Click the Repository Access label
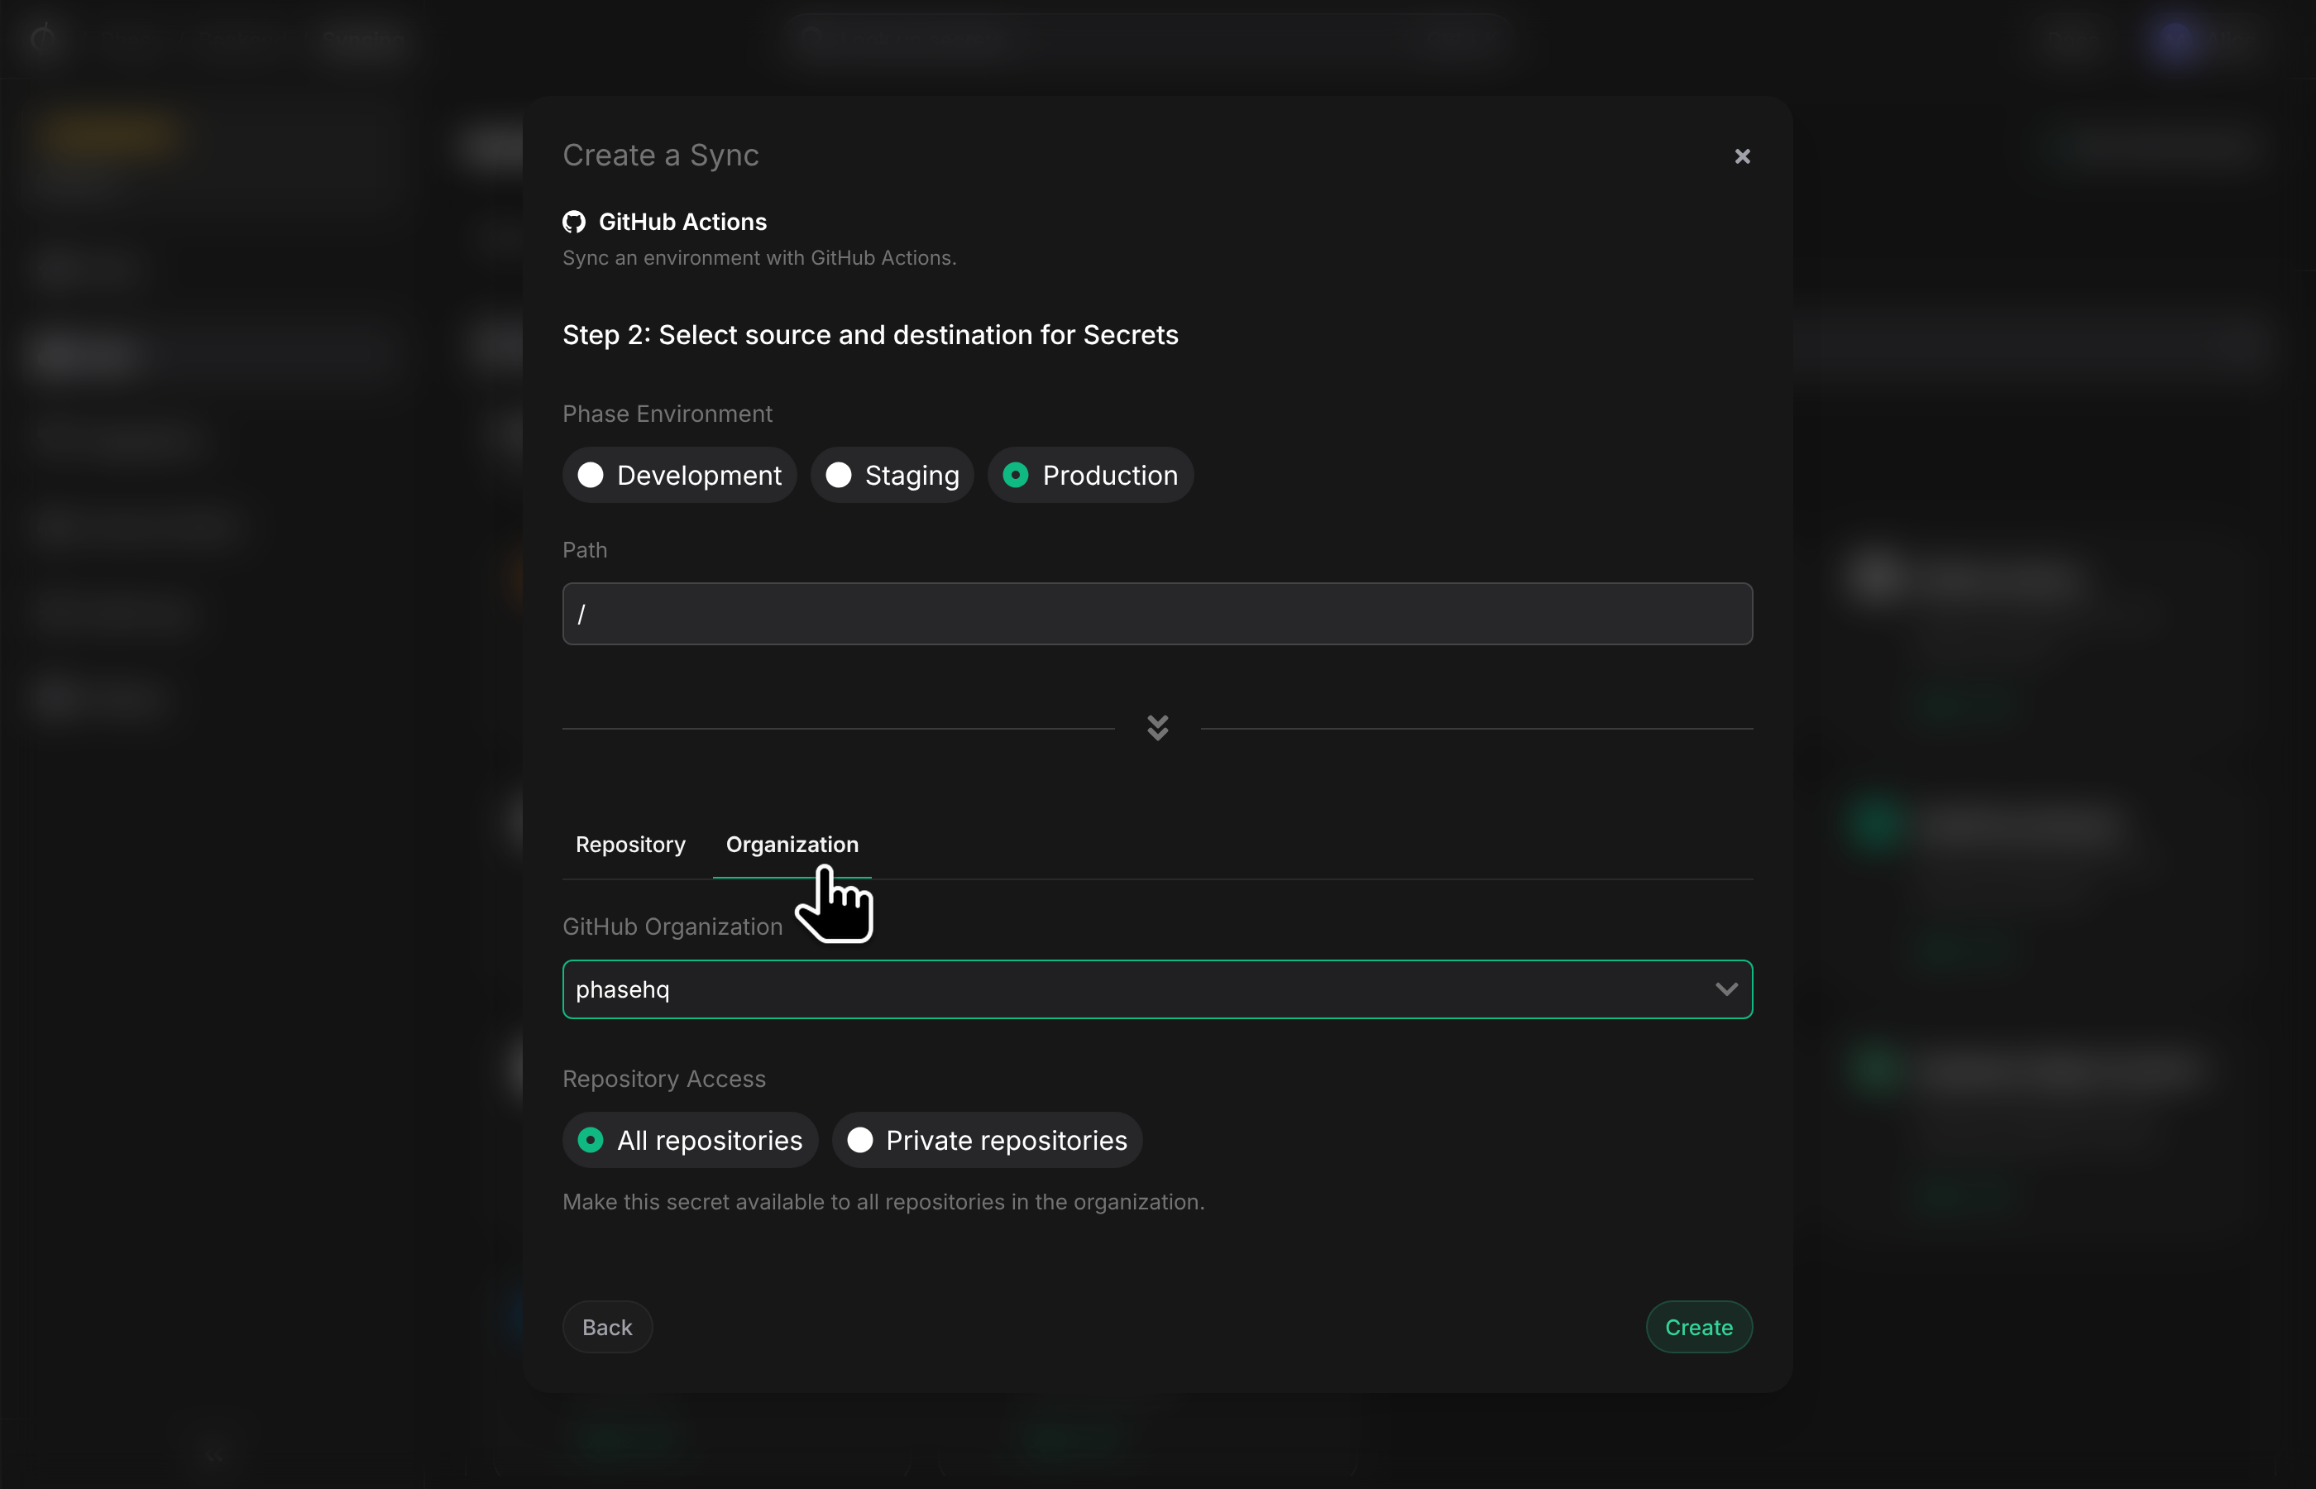The image size is (2316, 1489). 664,1078
